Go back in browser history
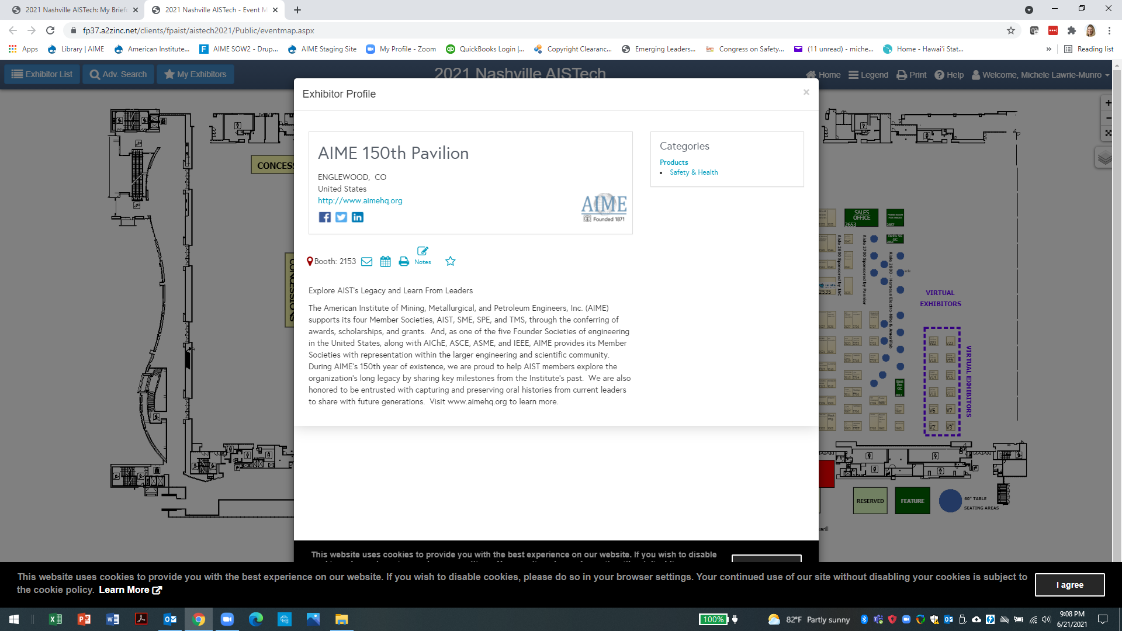 pos(13,30)
